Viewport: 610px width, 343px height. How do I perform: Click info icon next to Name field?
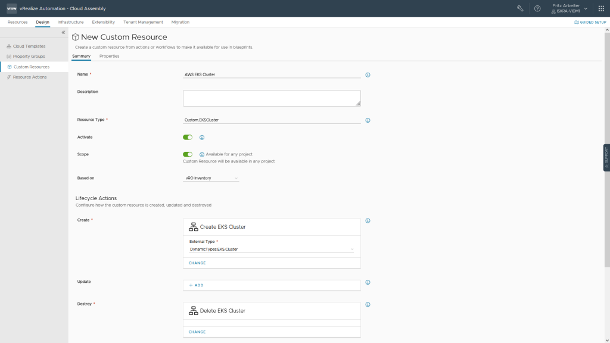(x=368, y=75)
